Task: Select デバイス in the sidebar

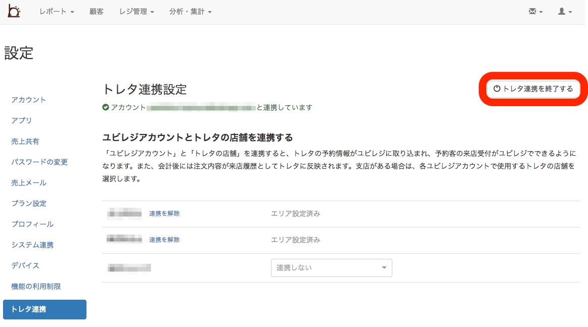Action: 25,265
